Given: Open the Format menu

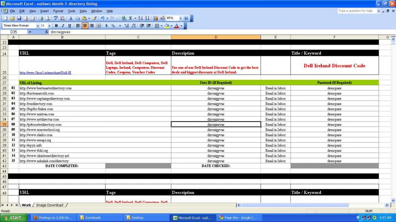Looking at the screenshot, I should 58,11.
